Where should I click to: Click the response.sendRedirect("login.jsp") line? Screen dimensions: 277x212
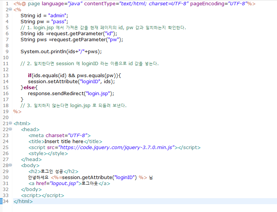pyautogui.click(x=71, y=94)
